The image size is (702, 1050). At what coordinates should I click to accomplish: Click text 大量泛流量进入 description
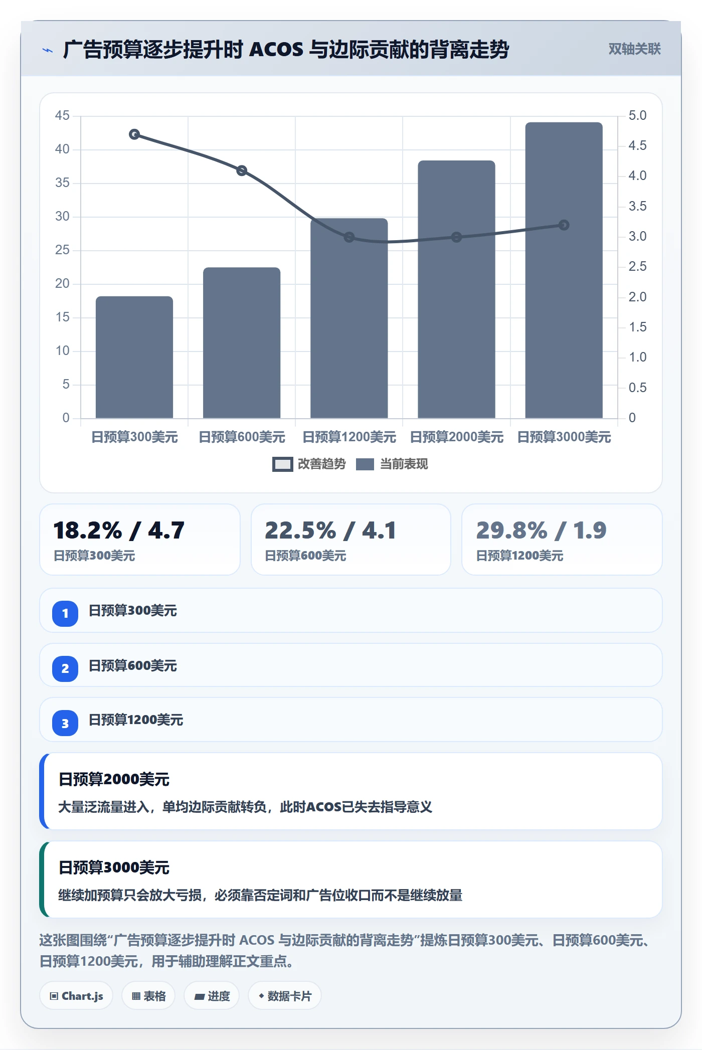pyautogui.click(x=245, y=807)
